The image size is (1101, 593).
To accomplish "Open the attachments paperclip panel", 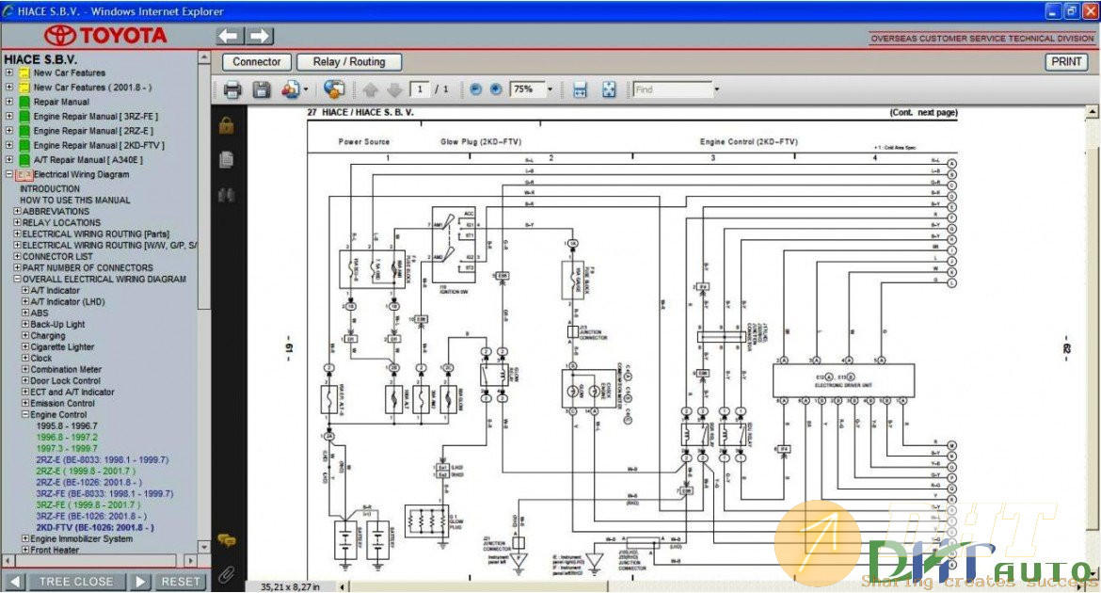I will point(226,572).
